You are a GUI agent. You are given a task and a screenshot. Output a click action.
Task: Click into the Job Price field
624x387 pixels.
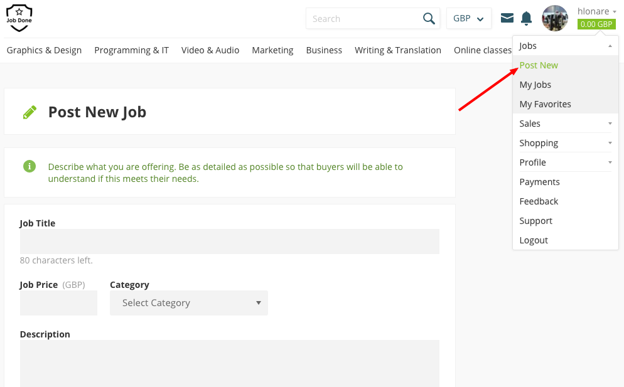[58, 303]
